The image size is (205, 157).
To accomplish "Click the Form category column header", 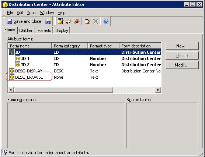I will pyautogui.click(x=70, y=46).
